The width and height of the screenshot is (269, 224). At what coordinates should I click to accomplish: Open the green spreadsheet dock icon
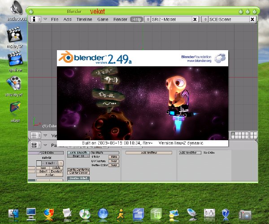[x=156, y=214]
